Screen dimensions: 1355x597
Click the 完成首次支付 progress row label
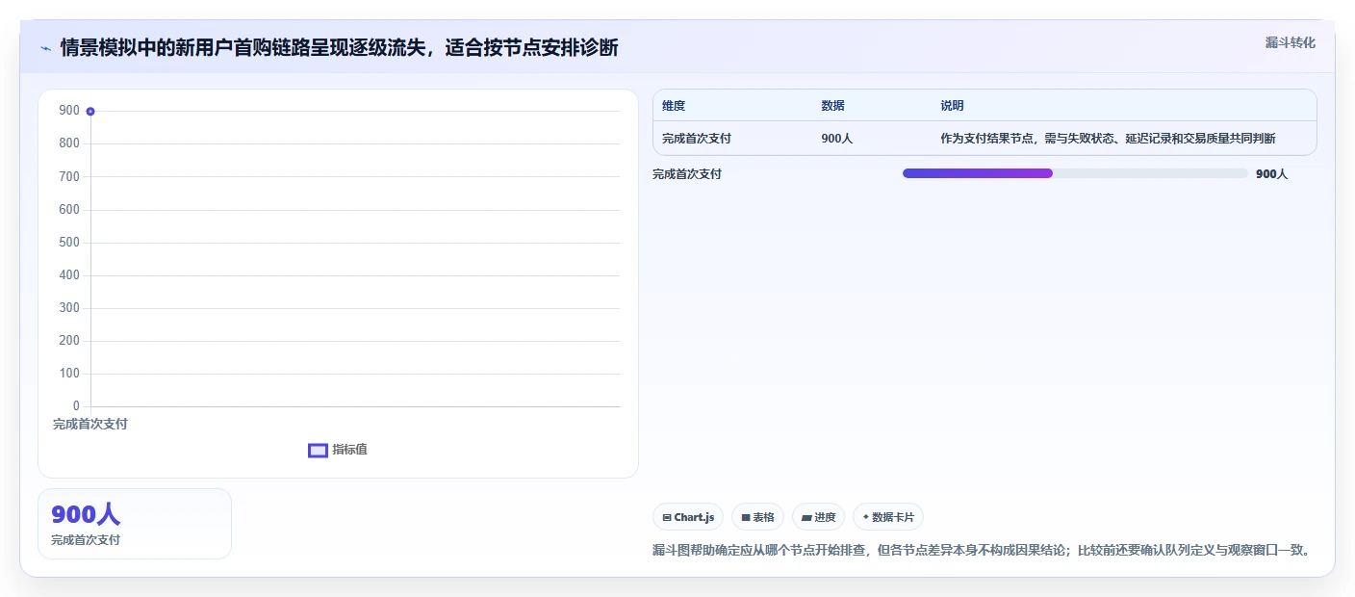(687, 174)
